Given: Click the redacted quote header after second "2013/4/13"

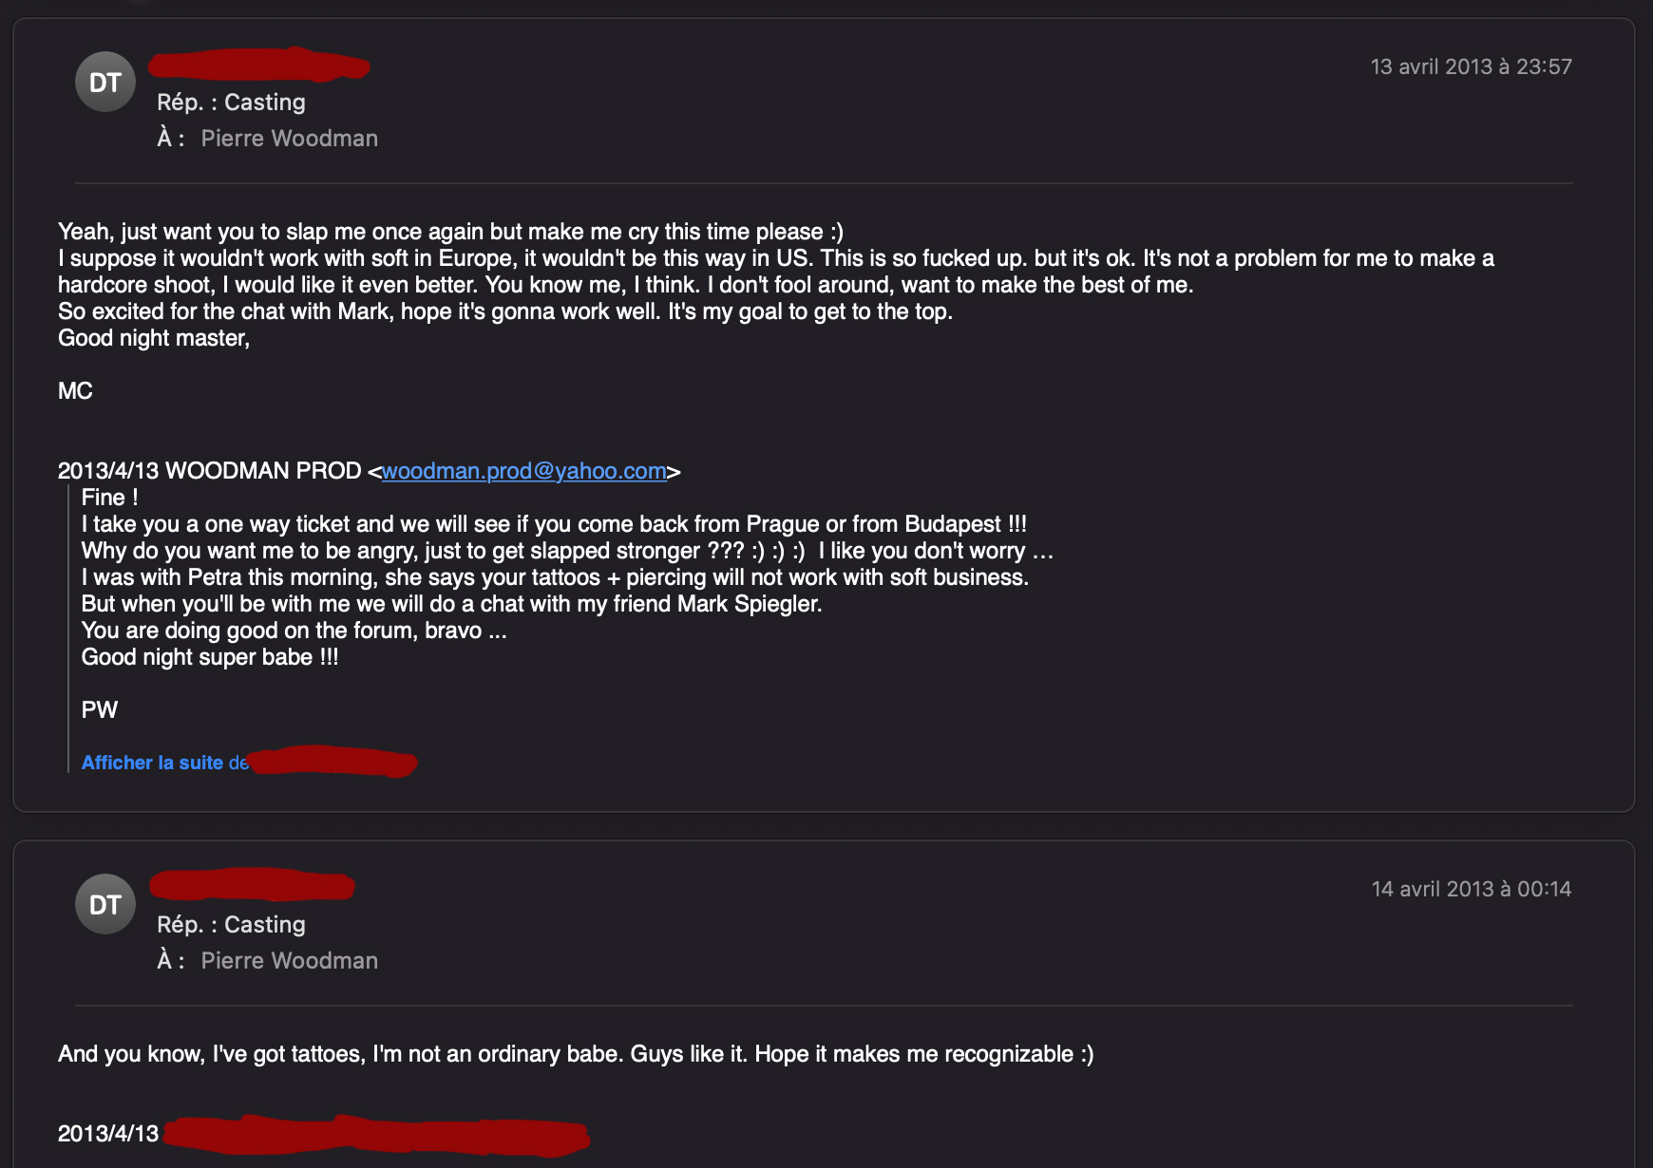Looking at the screenshot, I should coord(375,1136).
